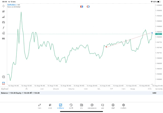Click the red-blue trade panel icon at top
The width and height of the screenshot is (163, 113).
81,7
